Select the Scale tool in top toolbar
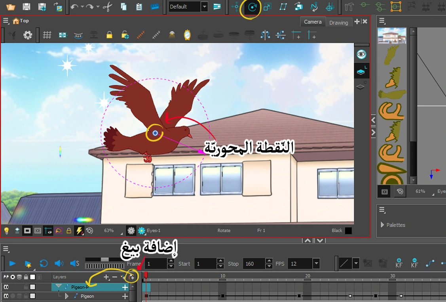The image size is (446, 302). click(268, 7)
